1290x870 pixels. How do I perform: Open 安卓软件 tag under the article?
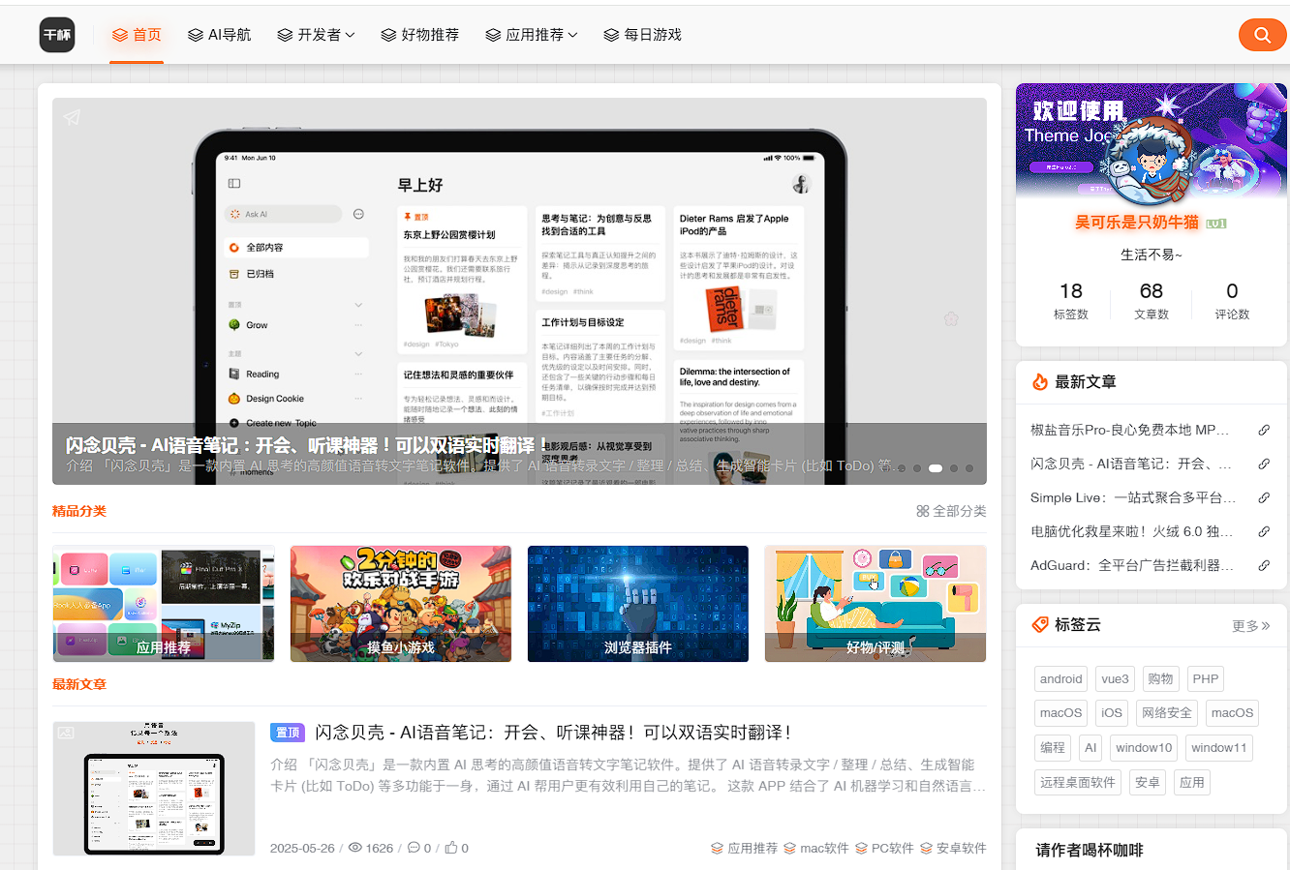tap(953, 848)
